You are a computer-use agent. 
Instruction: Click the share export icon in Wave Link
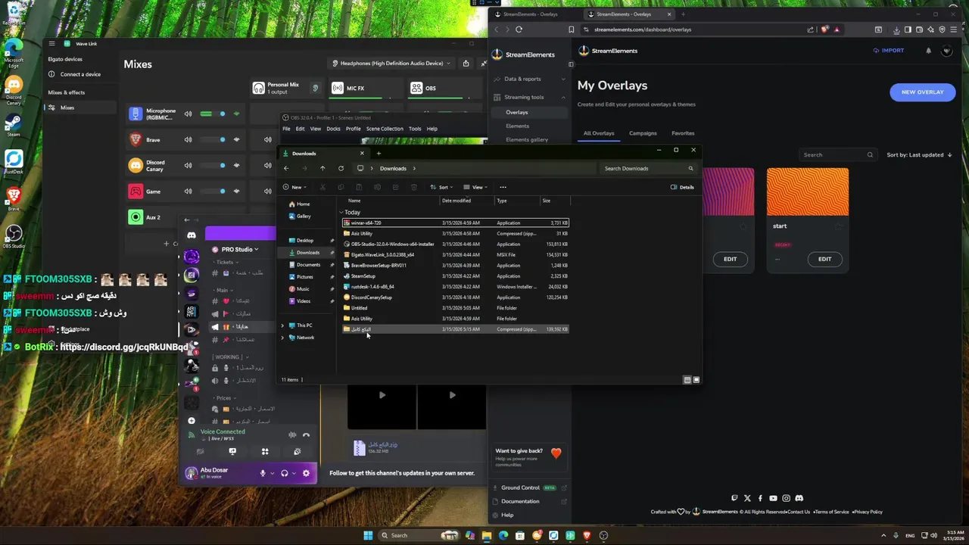(466, 64)
